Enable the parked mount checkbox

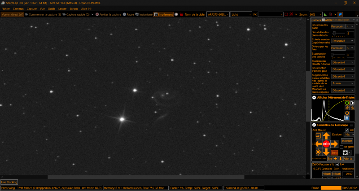341,147
